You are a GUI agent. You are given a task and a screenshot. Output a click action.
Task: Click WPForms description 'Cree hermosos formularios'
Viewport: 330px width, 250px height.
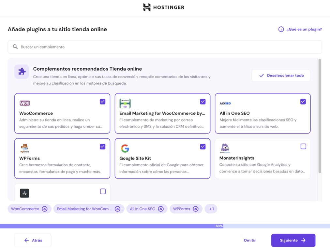(60, 168)
